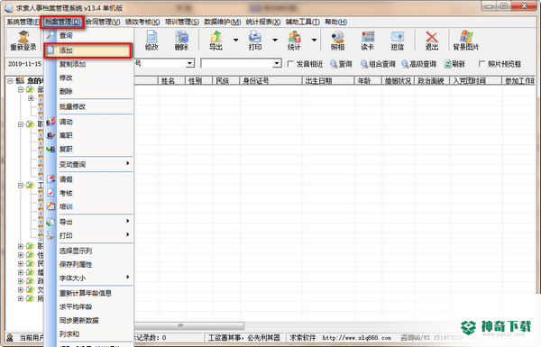Expand the 字体大小 submenu
Screen dimensions: 541x347
coord(89,278)
